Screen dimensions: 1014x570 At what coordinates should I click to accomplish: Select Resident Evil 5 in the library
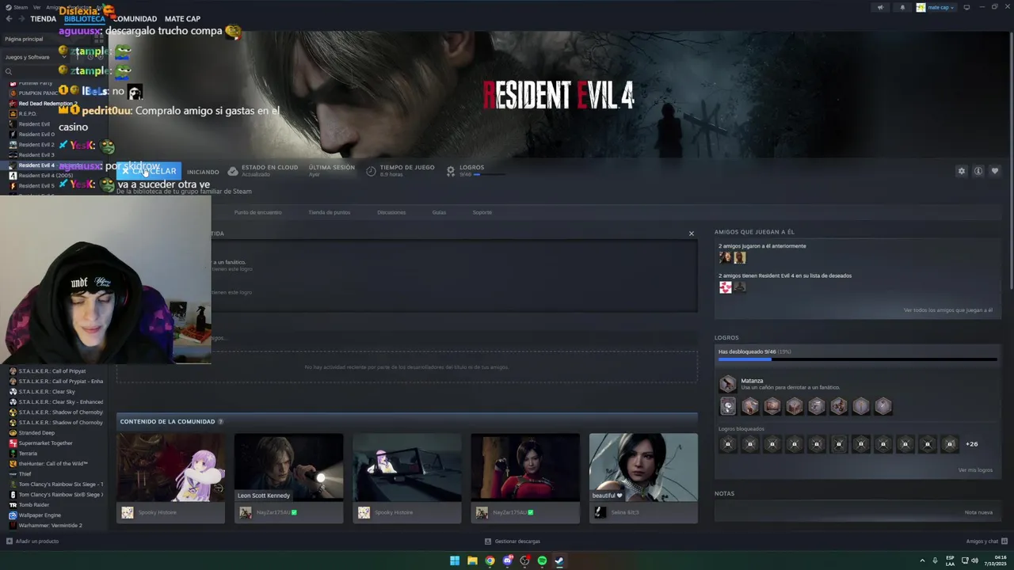(x=36, y=186)
